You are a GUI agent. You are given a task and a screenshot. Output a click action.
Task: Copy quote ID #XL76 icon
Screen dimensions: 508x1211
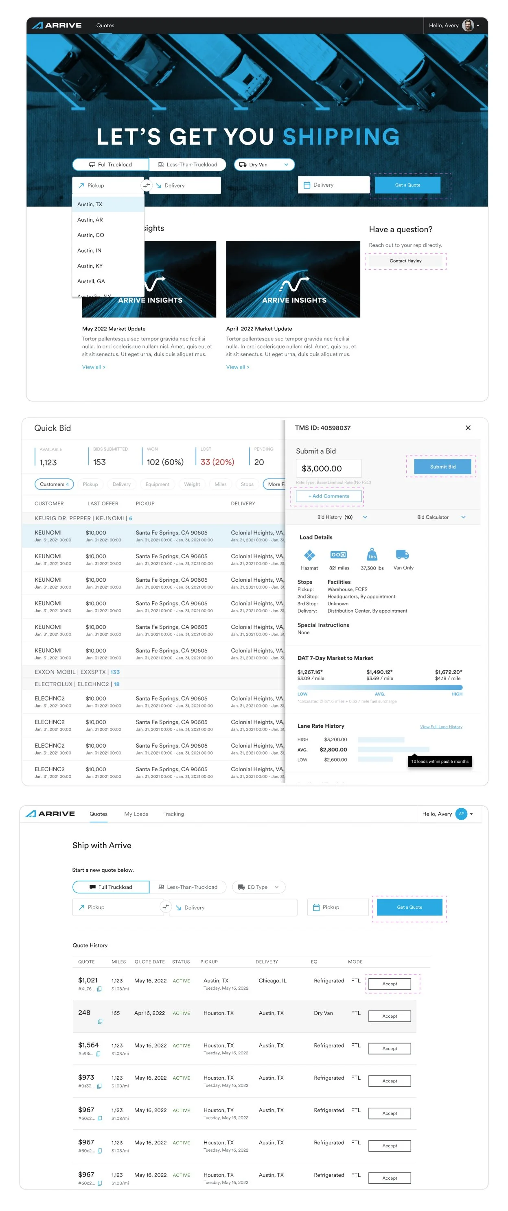(99, 989)
